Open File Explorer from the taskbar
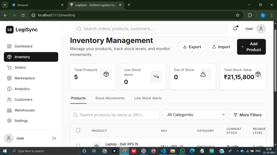Screen dimensions: 277x155 coord(173,151)
